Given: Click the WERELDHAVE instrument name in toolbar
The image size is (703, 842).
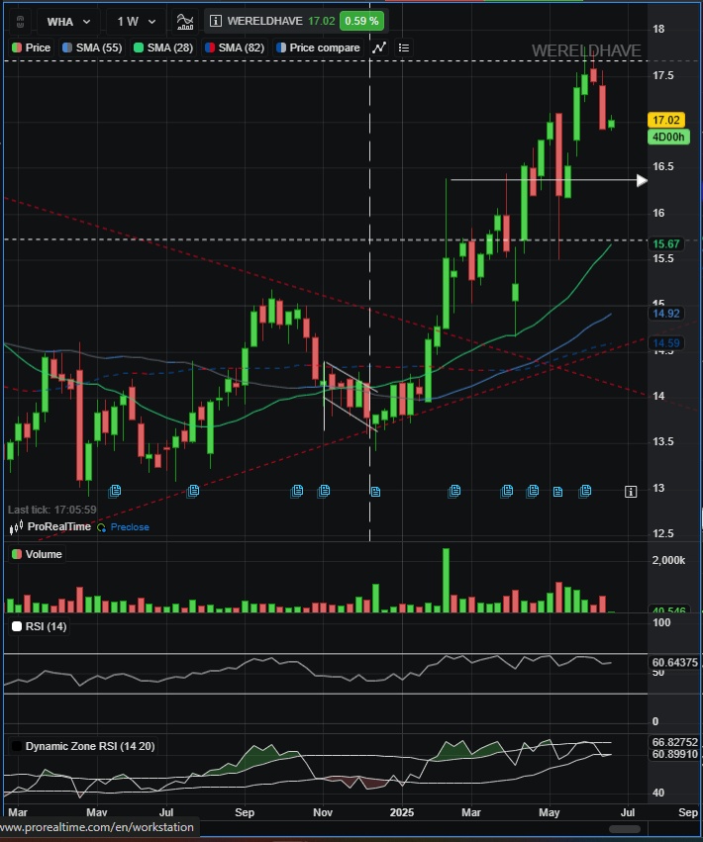Looking at the screenshot, I should coord(264,22).
